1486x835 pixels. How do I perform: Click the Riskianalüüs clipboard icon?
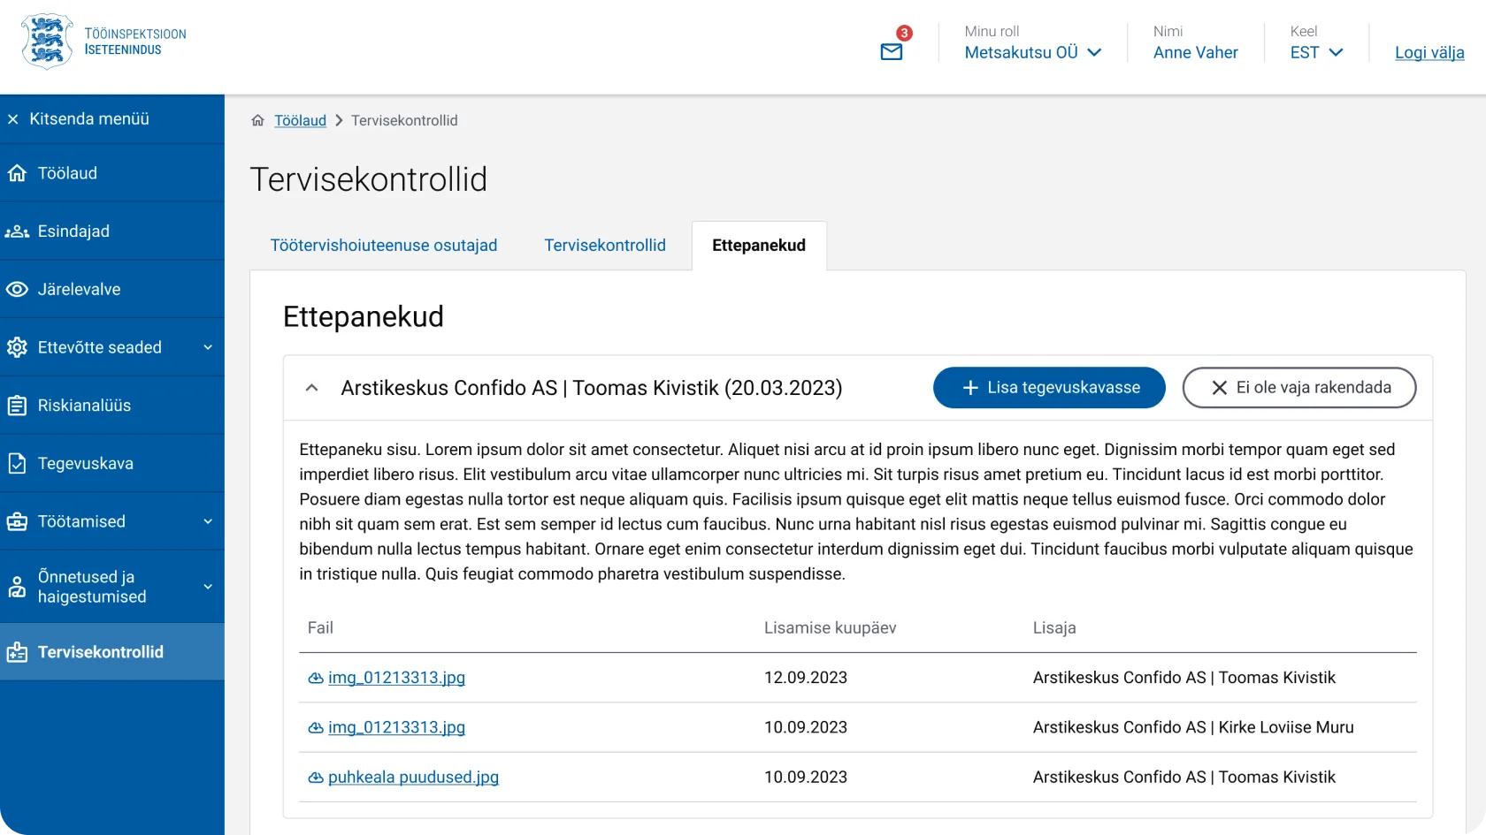17,406
